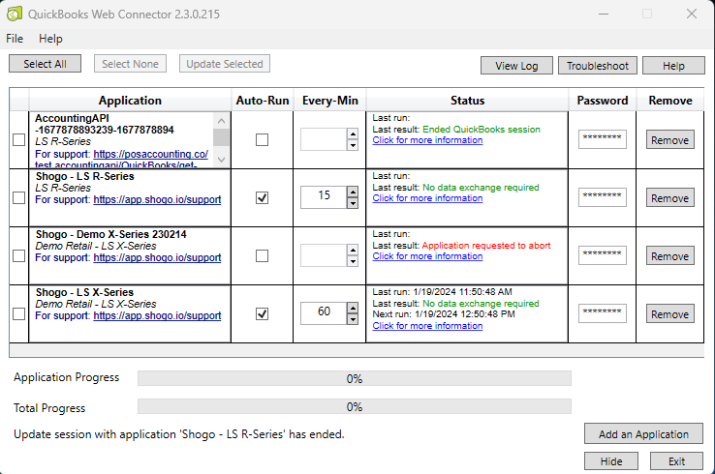Click the 'Ended QuickBooks session' result text
715x474 pixels.
click(x=482, y=130)
